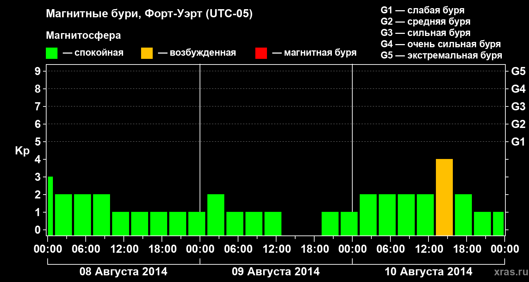Screen dimensions: 529x282
Task: Click the '09 Августа 2014' date label
Action: (x=276, y=272)
